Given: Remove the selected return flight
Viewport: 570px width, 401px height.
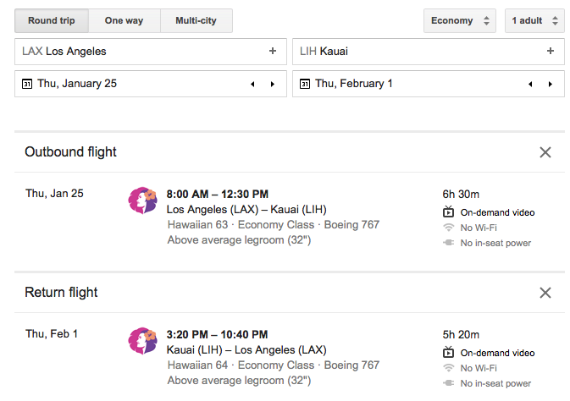Looking at the screenshot, I should click(x=545, y=293).
